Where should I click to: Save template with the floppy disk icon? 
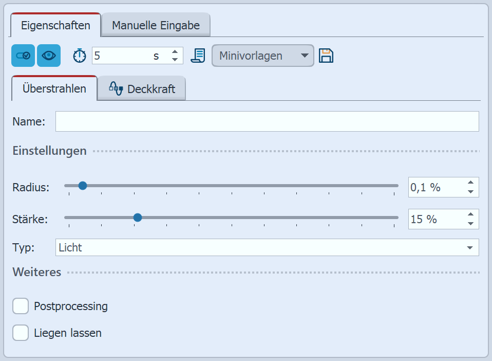(326, 56)
